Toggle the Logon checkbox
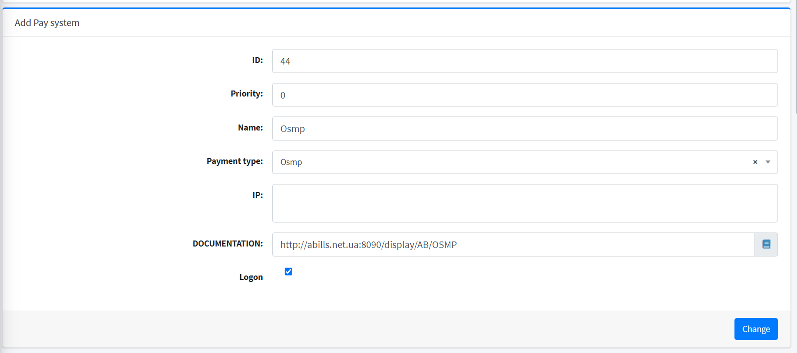 coord(288,271)
